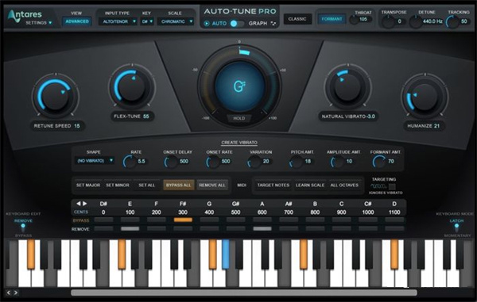The height and width of the screenshot is (302, 477).
Task: Toggle the F# bypass indicator
Action: 183,220
